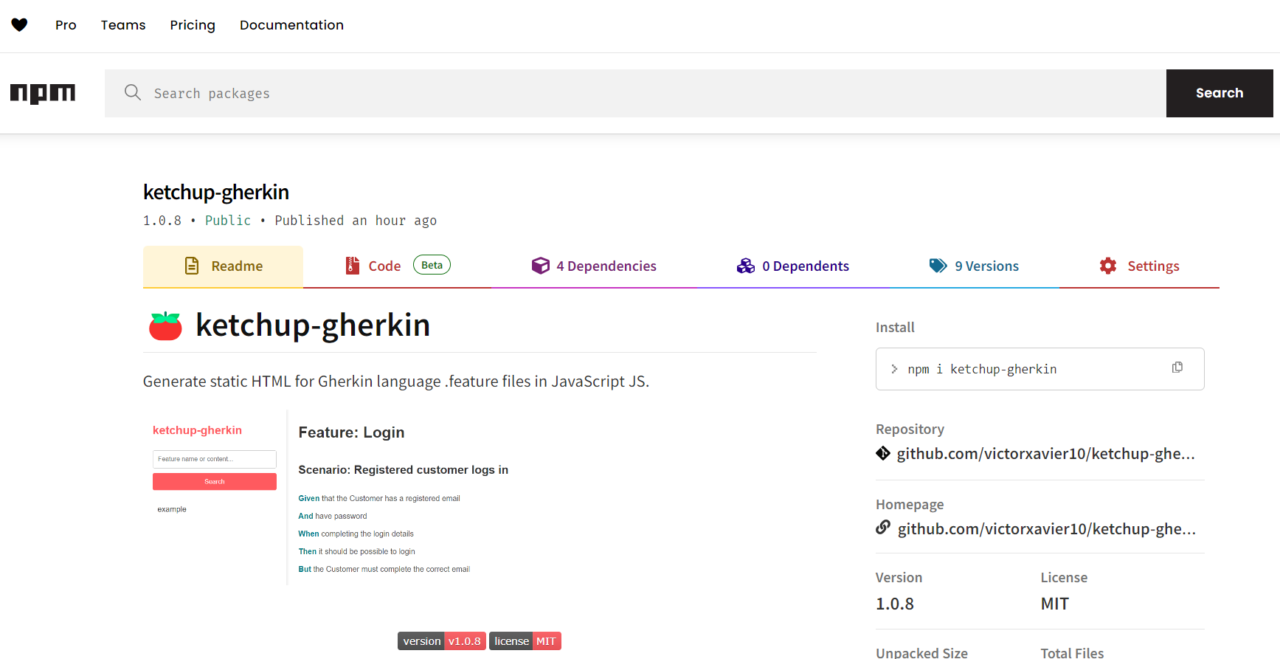
Task: Click the large ketchup-gherkin readme heading
Action: pyautogui.click(x=313, y=325)
